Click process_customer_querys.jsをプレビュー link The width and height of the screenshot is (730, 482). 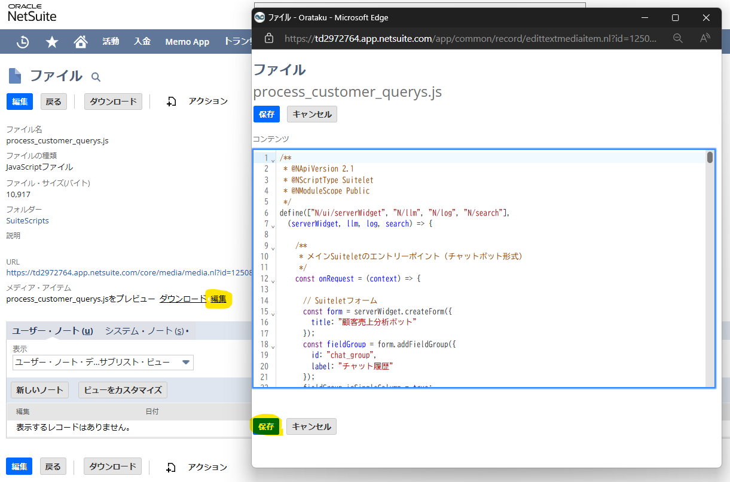click(x=81, y=299)
